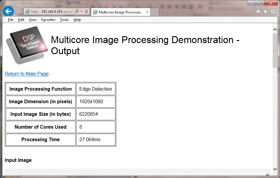Open the Favorites menu

(x=48, y=20)
